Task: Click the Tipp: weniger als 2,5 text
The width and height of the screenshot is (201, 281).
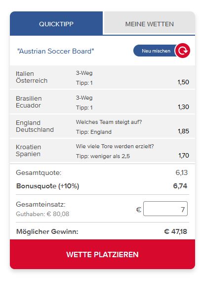Action: pos(103,156)
